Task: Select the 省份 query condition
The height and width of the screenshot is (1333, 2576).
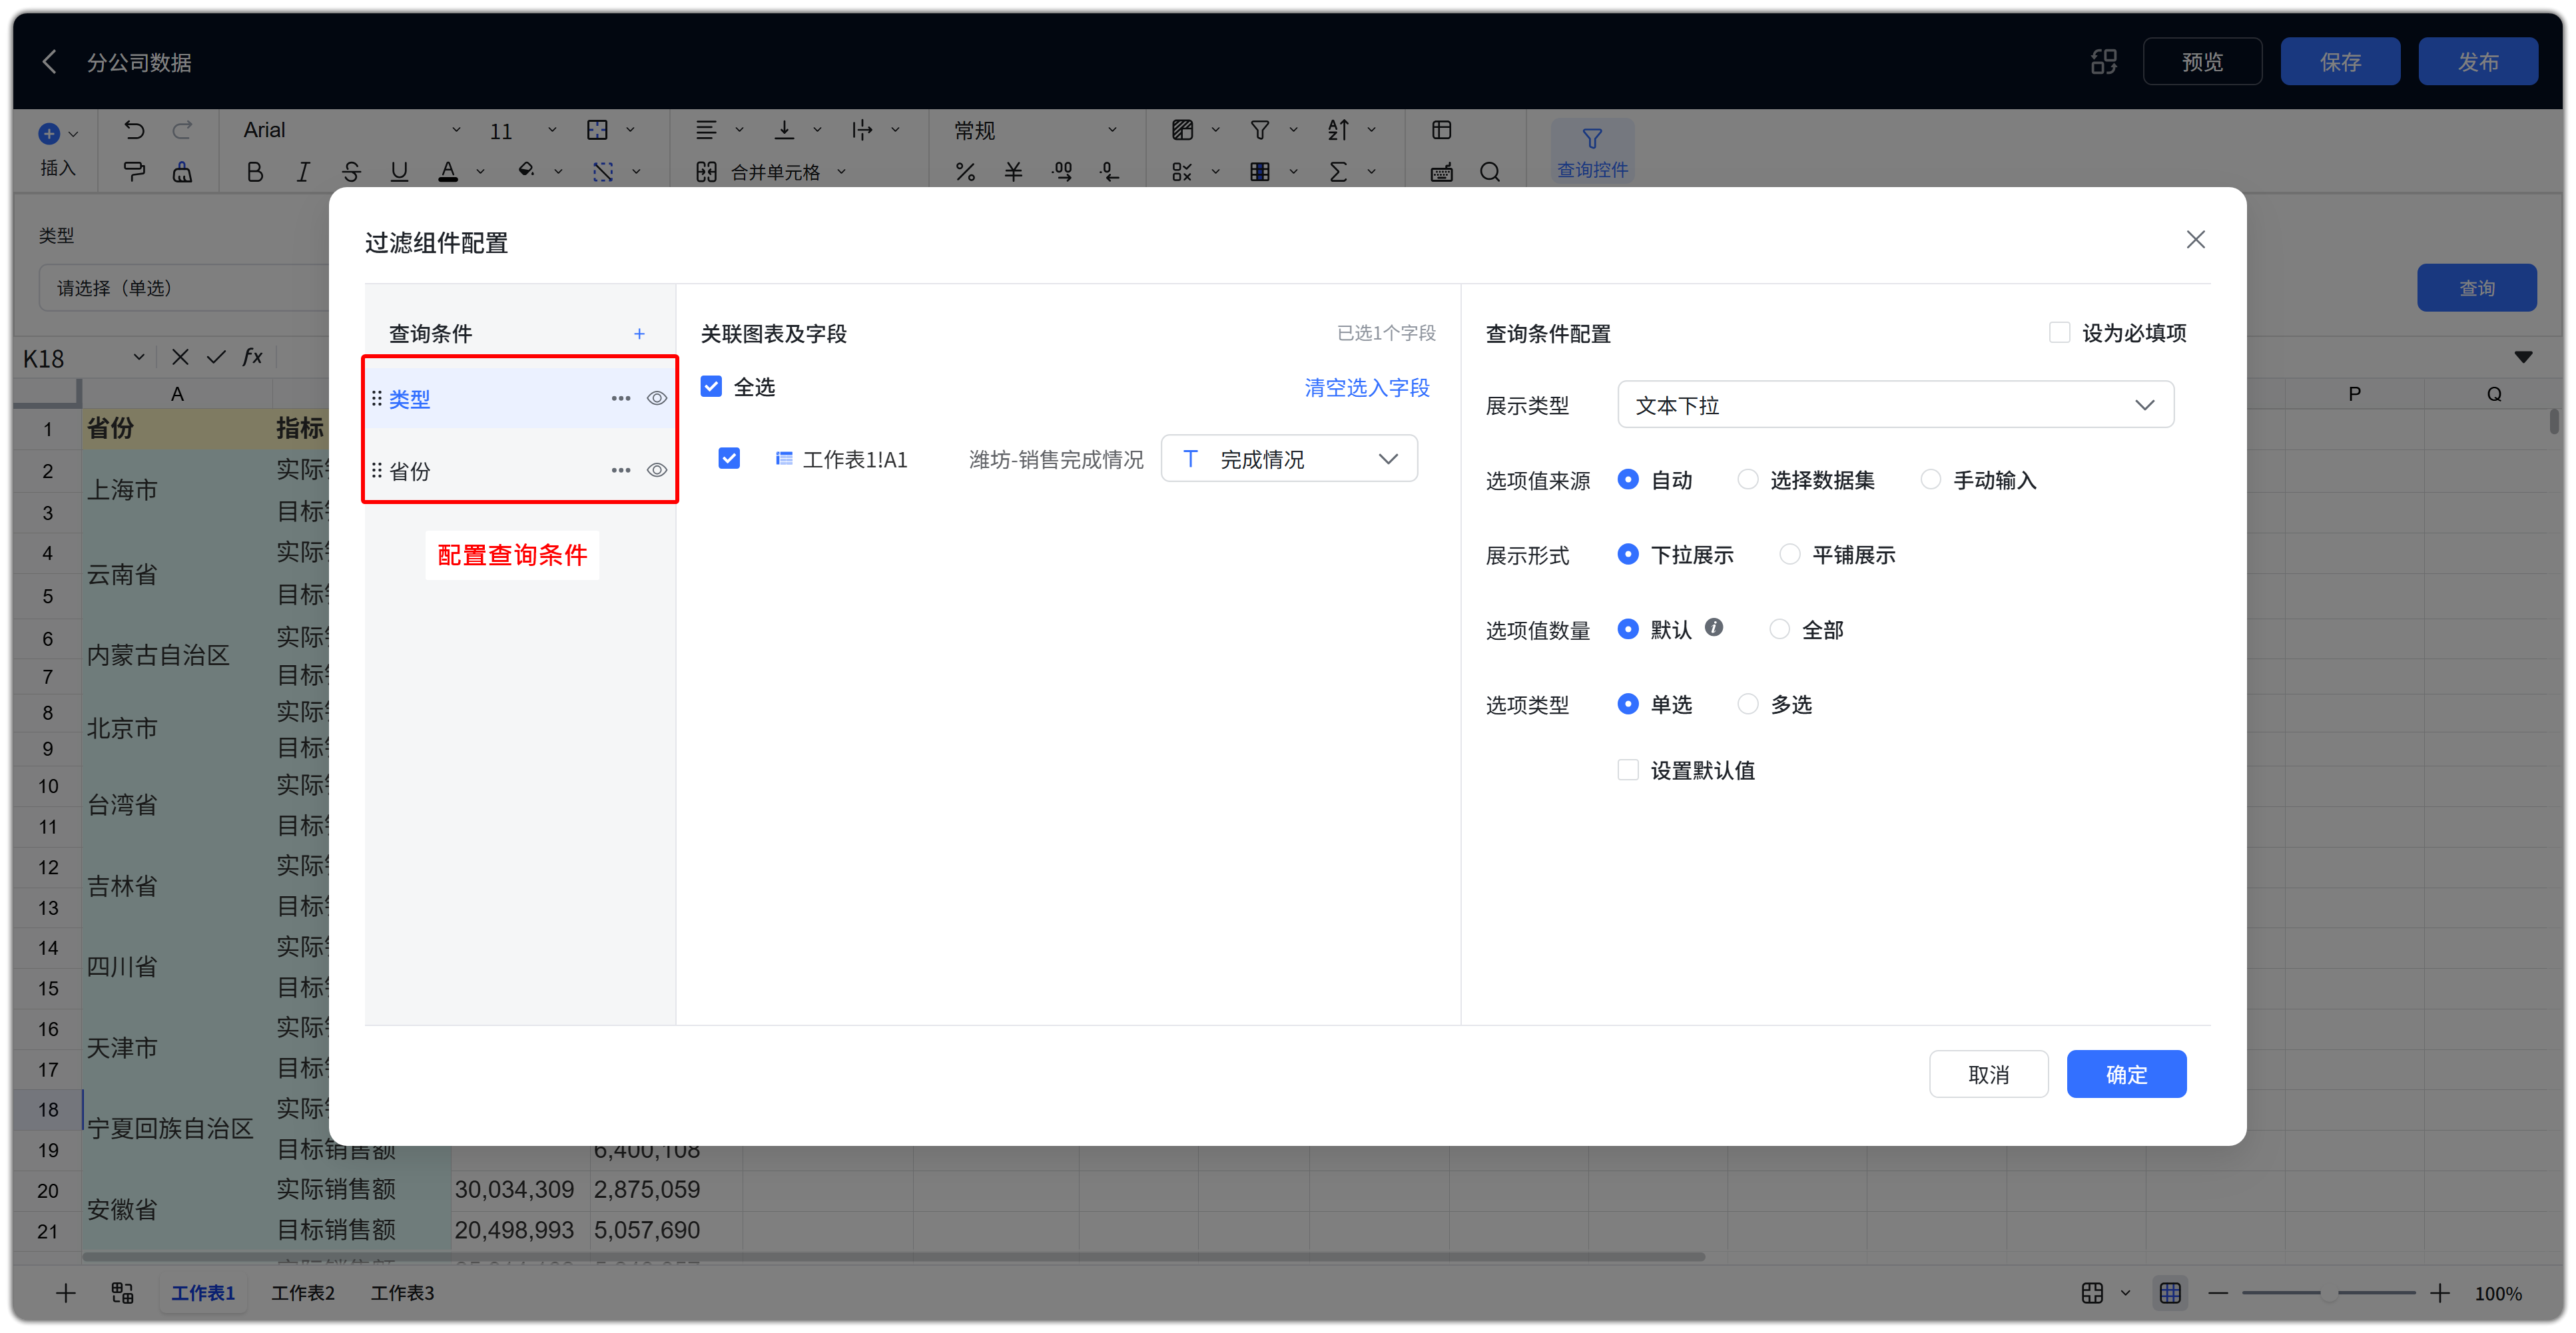Action: [x=520, y=470]
